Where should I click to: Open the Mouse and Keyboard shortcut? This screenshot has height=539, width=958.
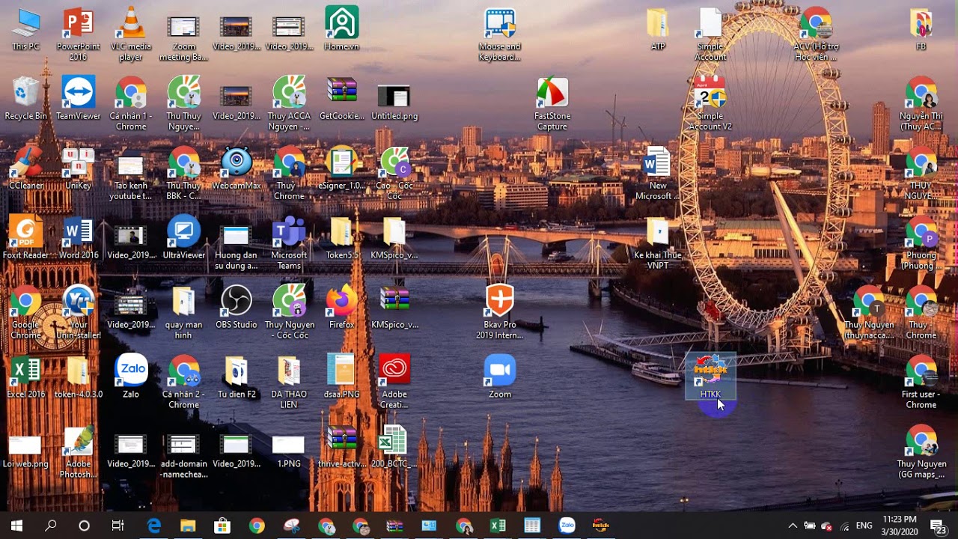pyautogui.click(x=500, y=34)
